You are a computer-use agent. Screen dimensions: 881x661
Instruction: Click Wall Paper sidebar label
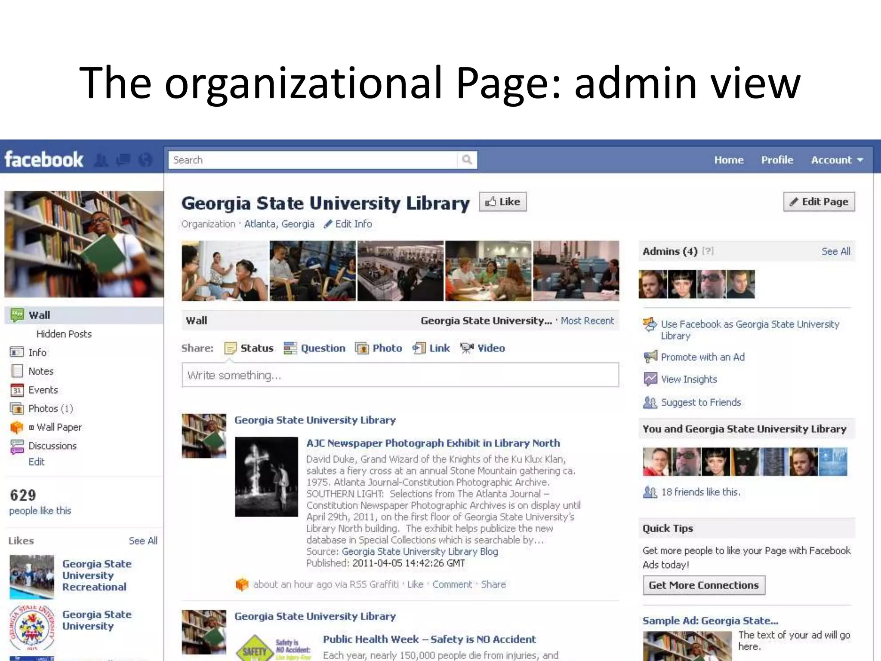coord(59,427)
